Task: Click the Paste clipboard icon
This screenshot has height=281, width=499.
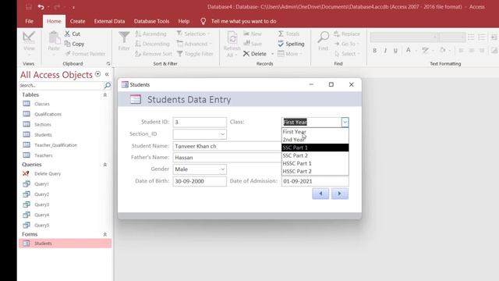Action: point(54,41)
